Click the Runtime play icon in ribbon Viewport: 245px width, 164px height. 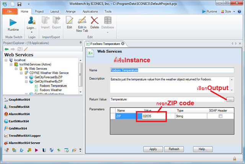click(x=13, y=22)
